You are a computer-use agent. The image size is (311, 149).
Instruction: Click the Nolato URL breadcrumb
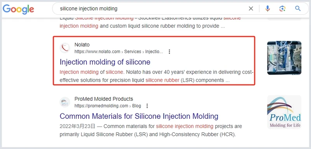pyautogui.click(x=119, y=52)
